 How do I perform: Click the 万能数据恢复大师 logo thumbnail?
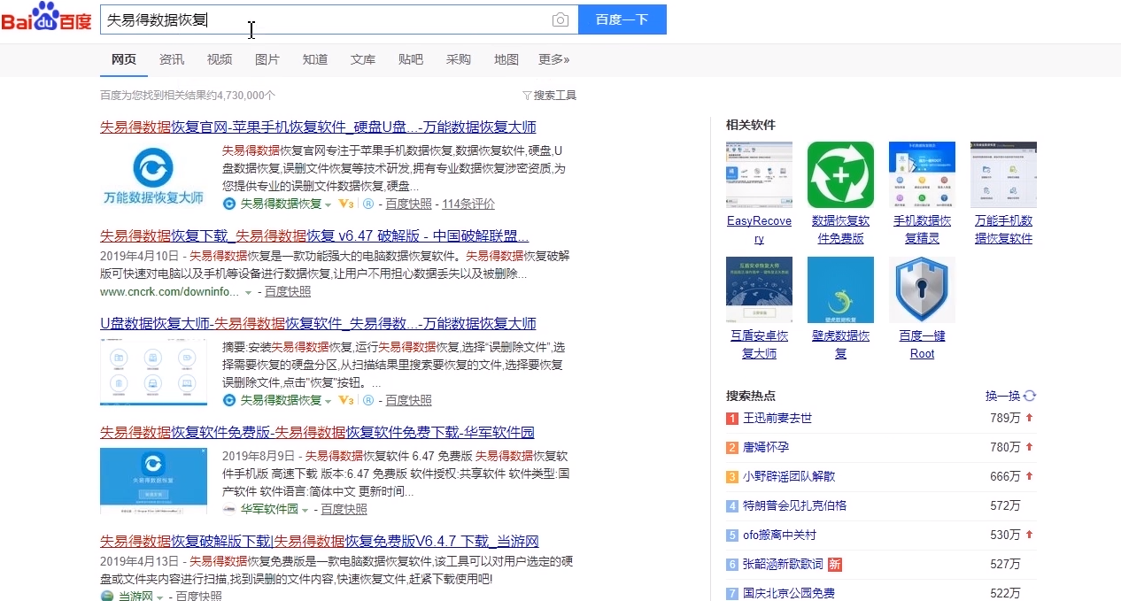coord(153,176)
